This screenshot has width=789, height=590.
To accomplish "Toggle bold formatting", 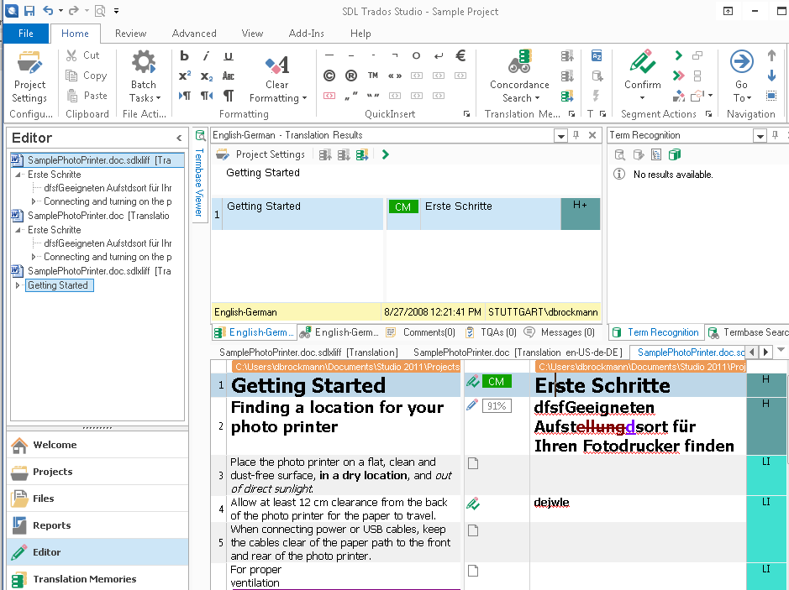I will pos(184,55).
